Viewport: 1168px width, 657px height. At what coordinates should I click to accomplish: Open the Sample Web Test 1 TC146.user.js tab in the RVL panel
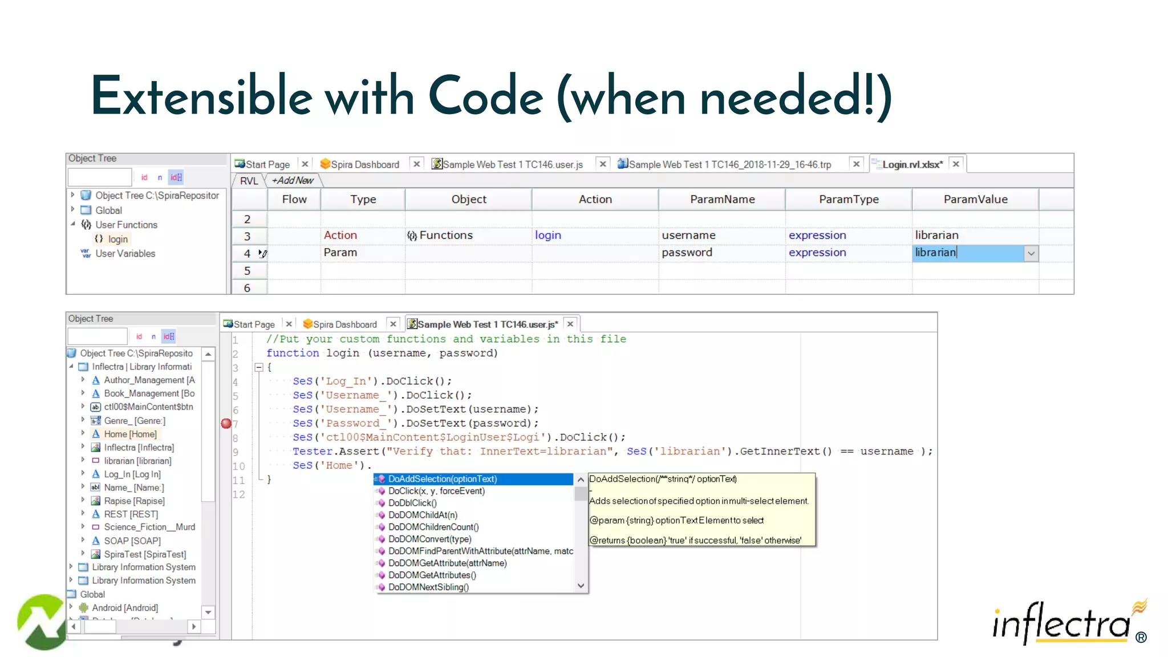[513, 165]
